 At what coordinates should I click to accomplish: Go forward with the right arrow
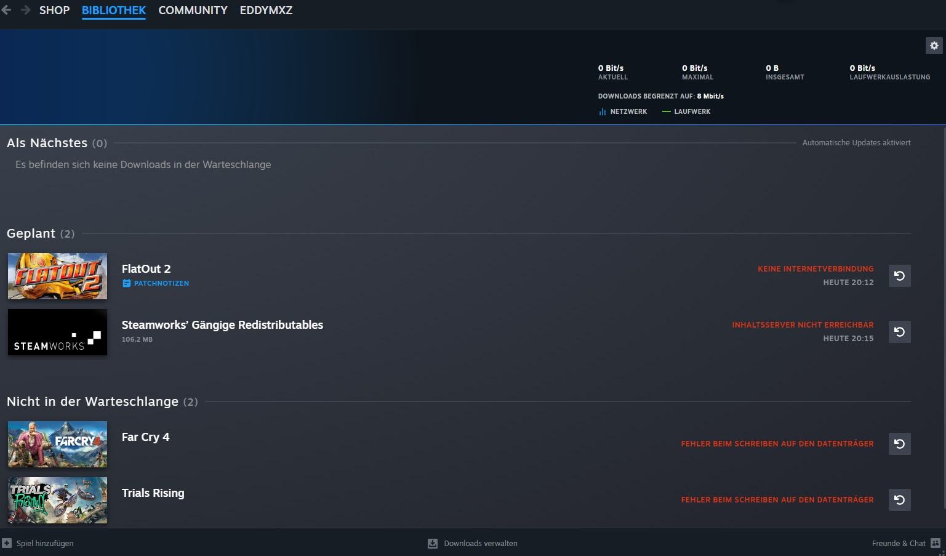(x=25, y=10)
